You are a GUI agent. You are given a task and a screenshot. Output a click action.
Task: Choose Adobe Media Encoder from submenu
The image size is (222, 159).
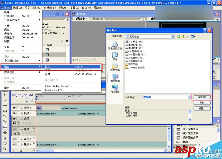coord(59,86)
